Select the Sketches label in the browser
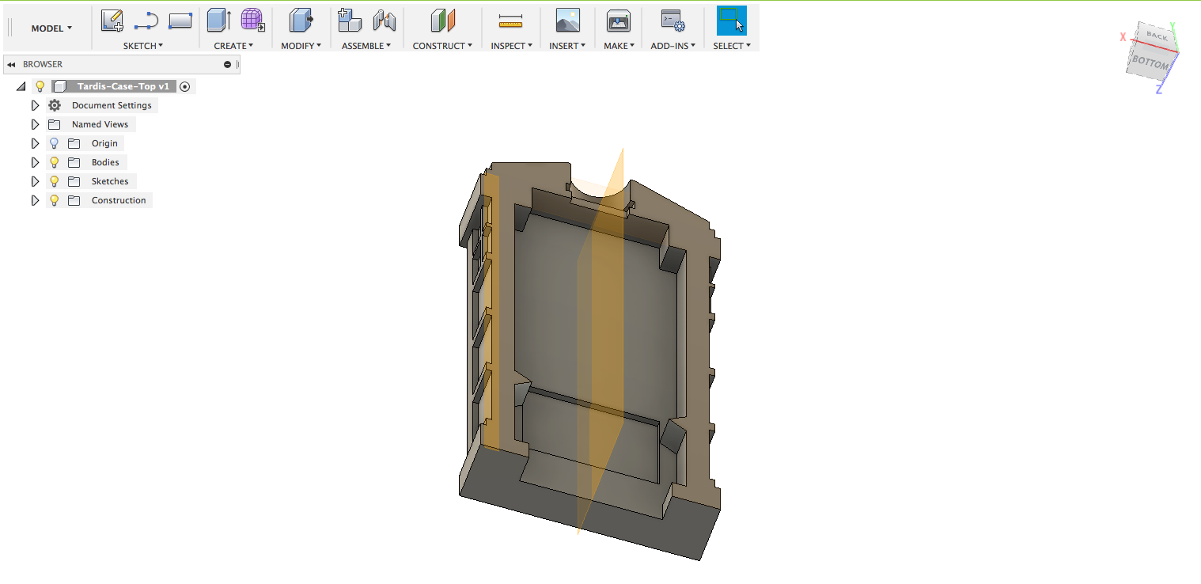 110,181
